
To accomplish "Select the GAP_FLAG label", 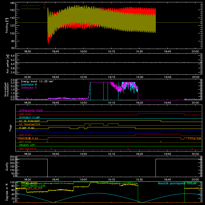I will pos(25,114).
